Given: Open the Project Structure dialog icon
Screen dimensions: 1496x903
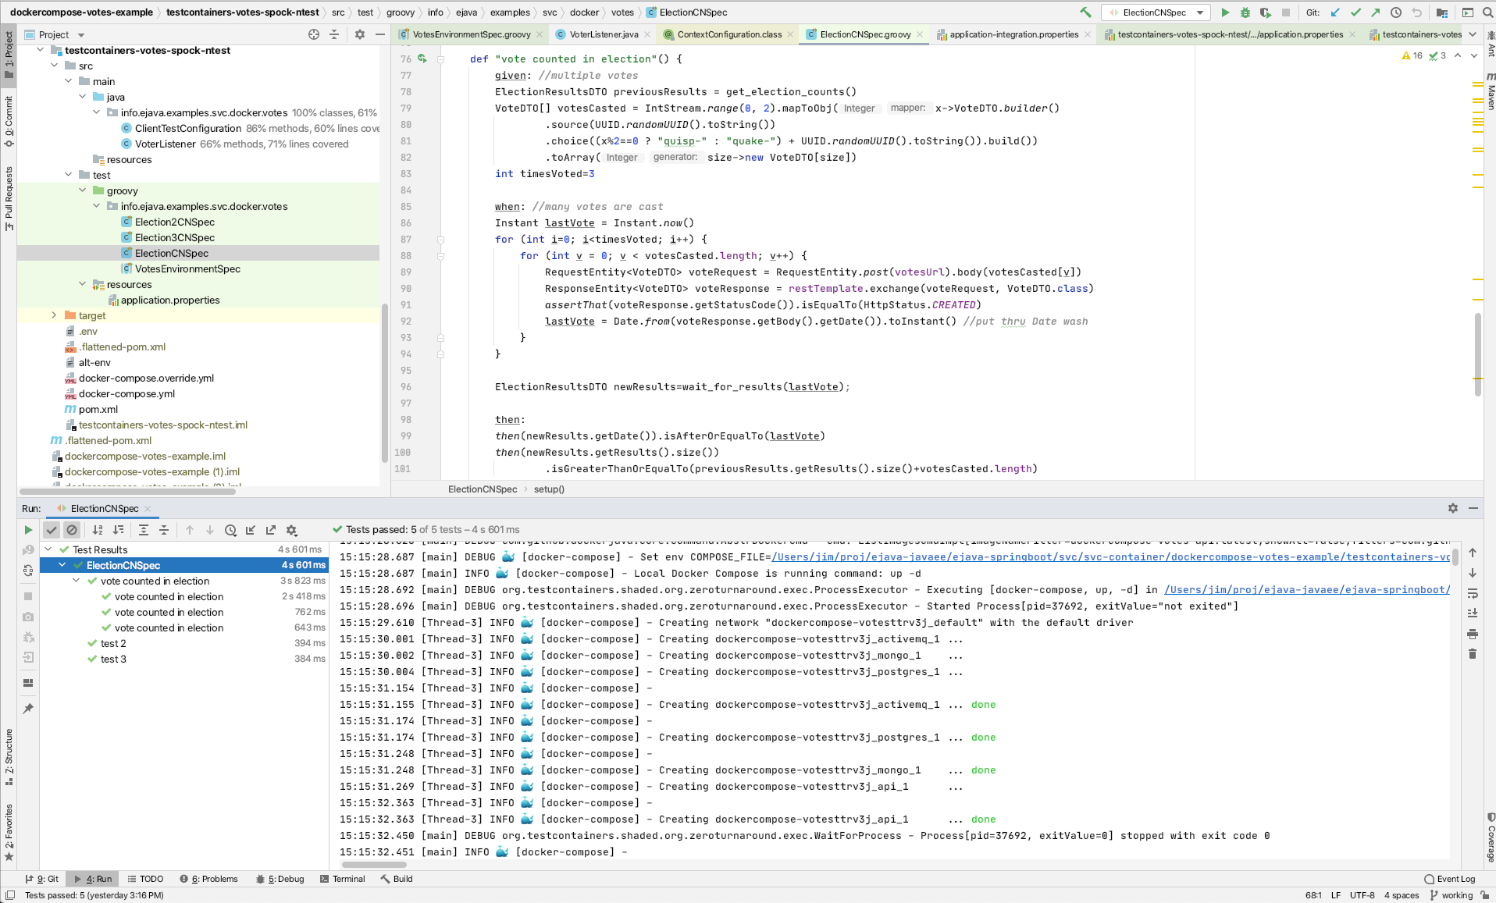Looking at the screenshot, I should 1441,12.
